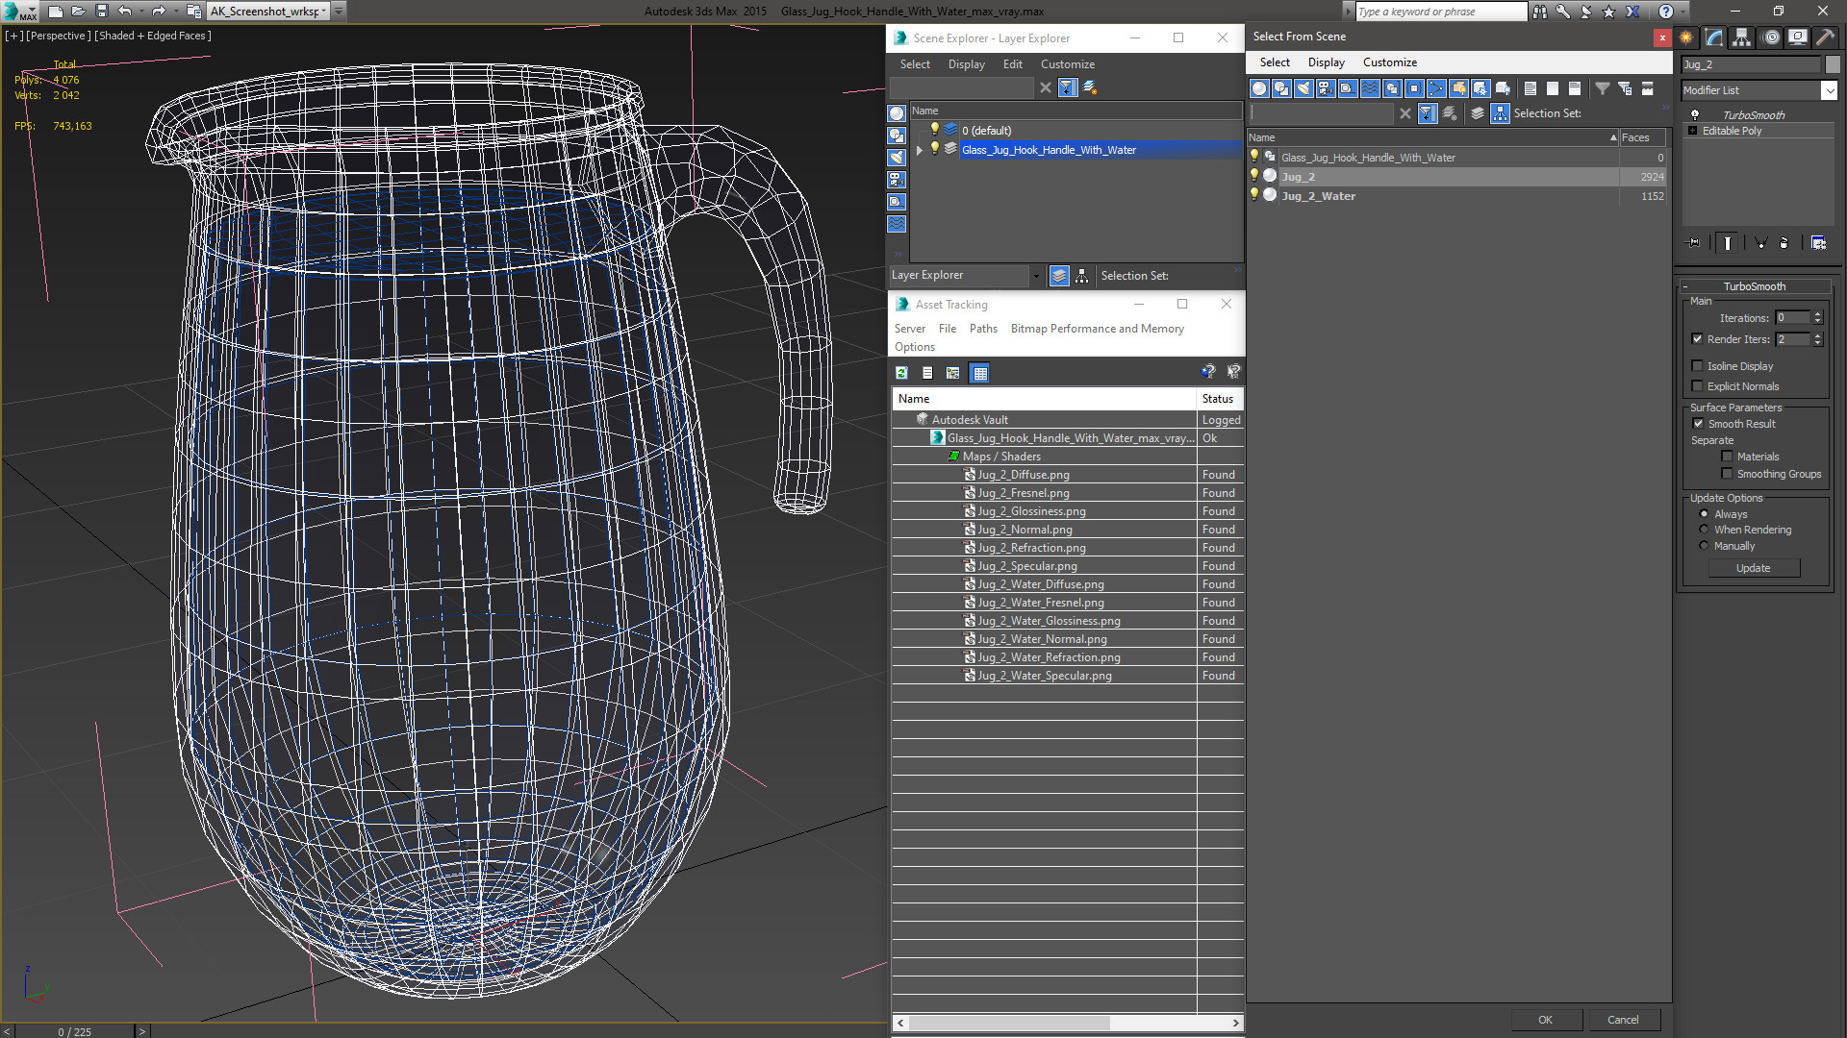
Task: Click Add New Layer icon in Scene Explorer
Action: tap(1090, 87)
